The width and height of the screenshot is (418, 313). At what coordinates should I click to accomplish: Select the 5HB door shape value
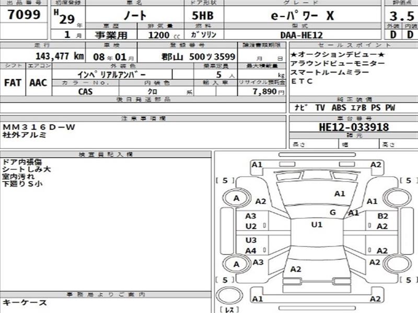(203, 16)
